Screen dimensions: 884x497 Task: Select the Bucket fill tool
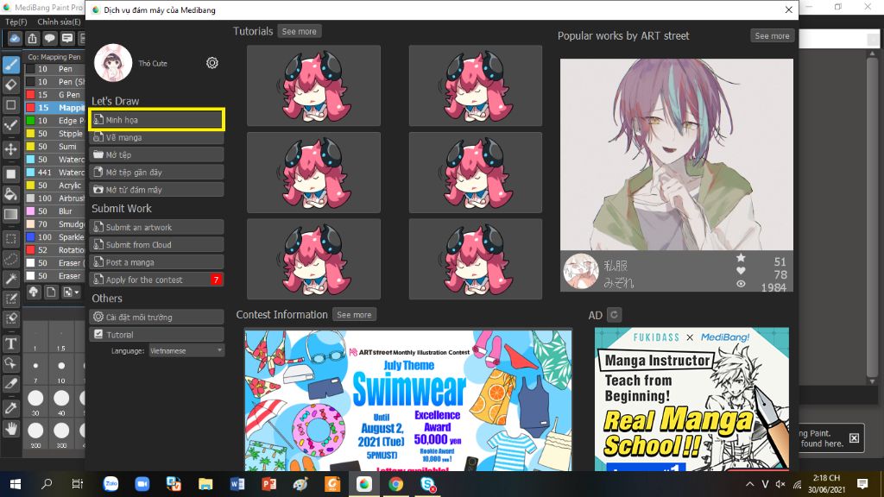tap(10, 194)
